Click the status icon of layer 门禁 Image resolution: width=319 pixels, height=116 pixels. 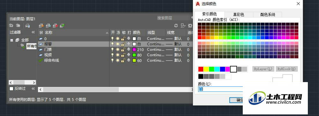click(41, 49)
